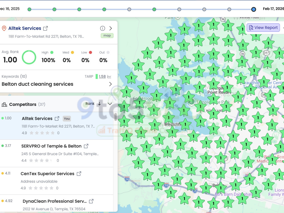284x213 pixels.
Task: Click the Out 0% rank filter
Action: pyautogui.click(x=104, y=57)
